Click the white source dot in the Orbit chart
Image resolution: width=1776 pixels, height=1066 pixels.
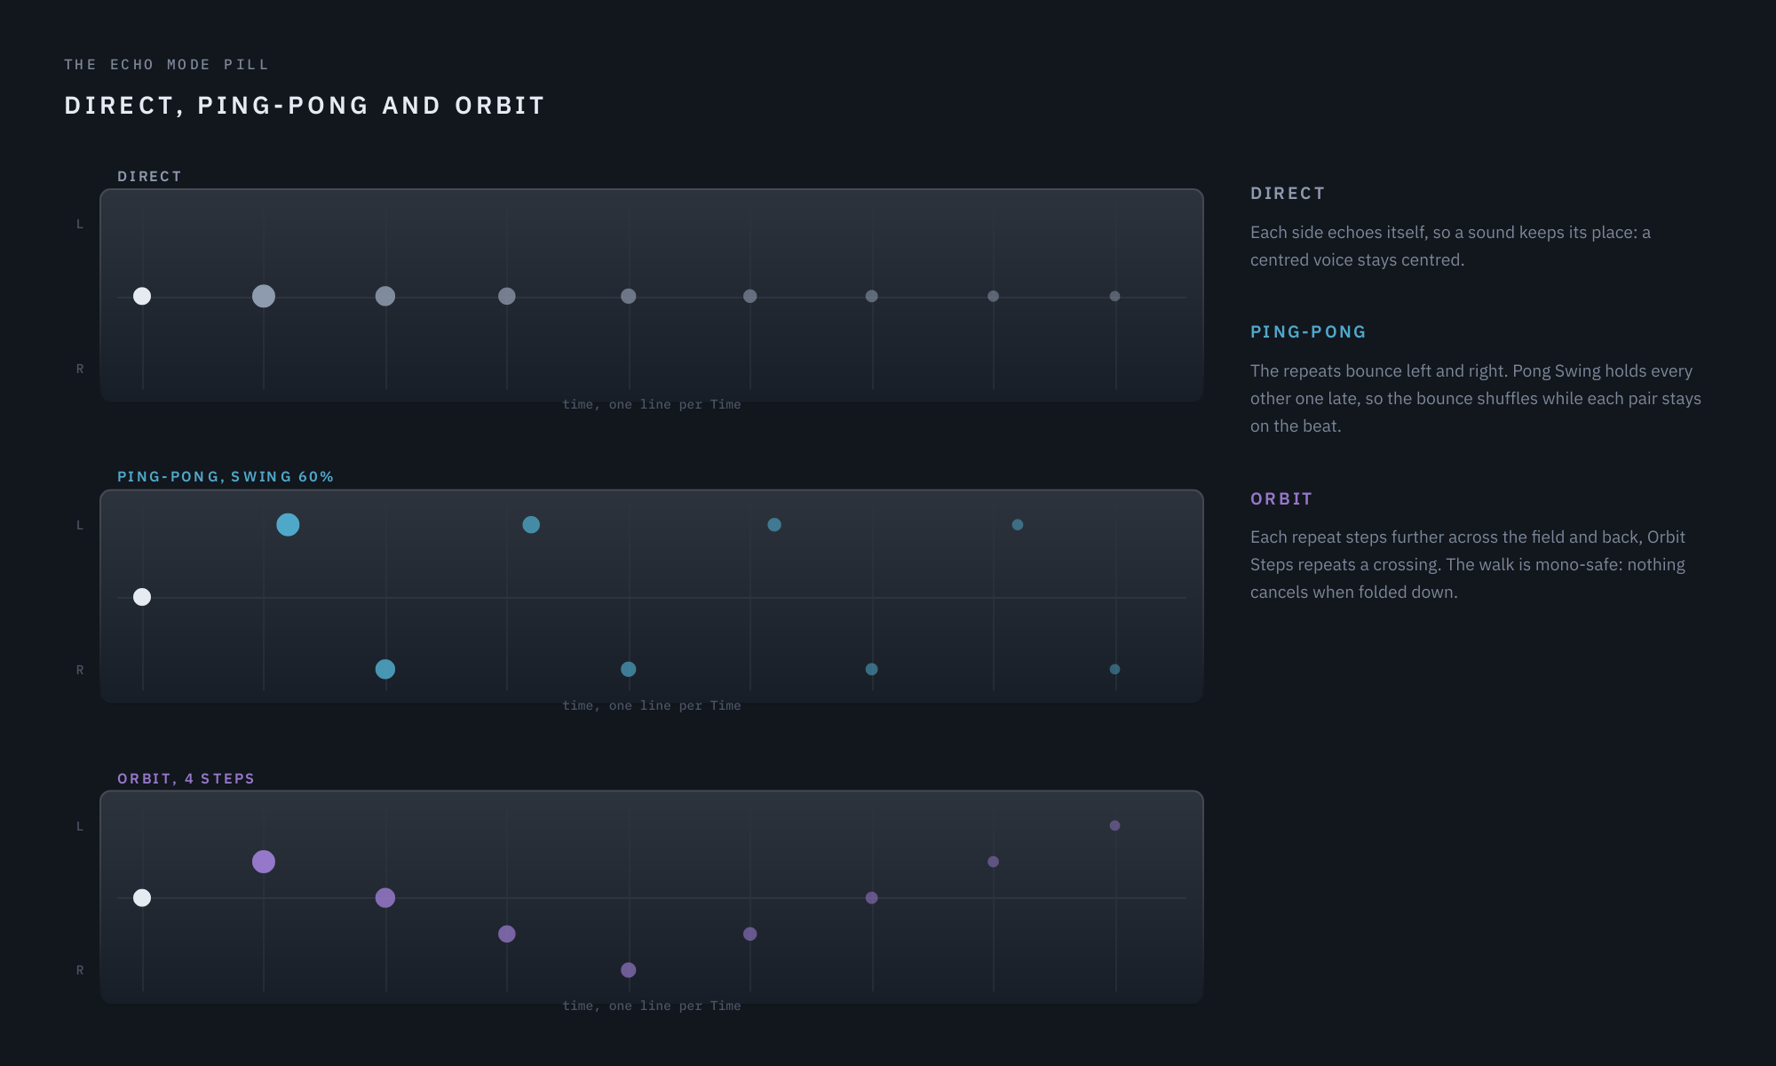point(142,897)
